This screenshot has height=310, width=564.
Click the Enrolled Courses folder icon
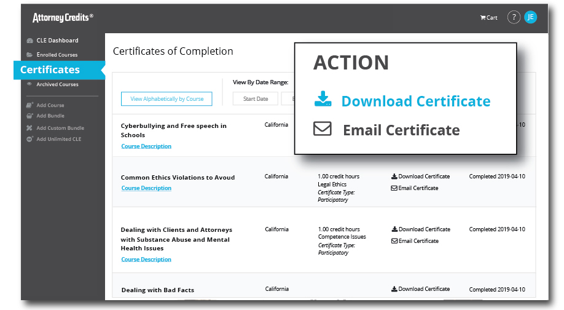coord(30,55)
